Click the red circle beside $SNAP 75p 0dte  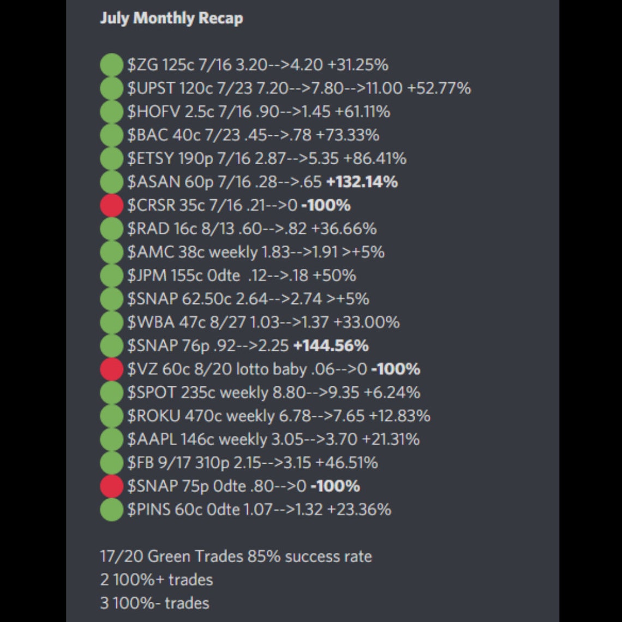[111, 486]
